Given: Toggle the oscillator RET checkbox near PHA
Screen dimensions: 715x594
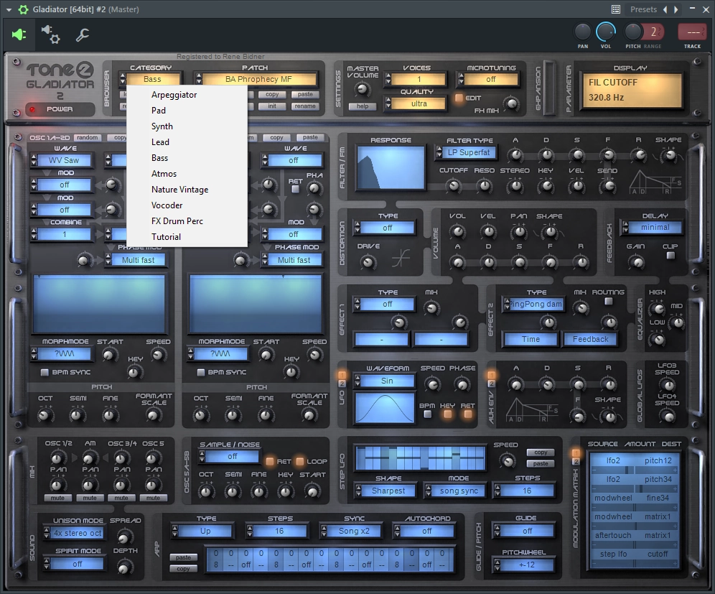Looking at the screenshot, I should click(x=296, y=189).
